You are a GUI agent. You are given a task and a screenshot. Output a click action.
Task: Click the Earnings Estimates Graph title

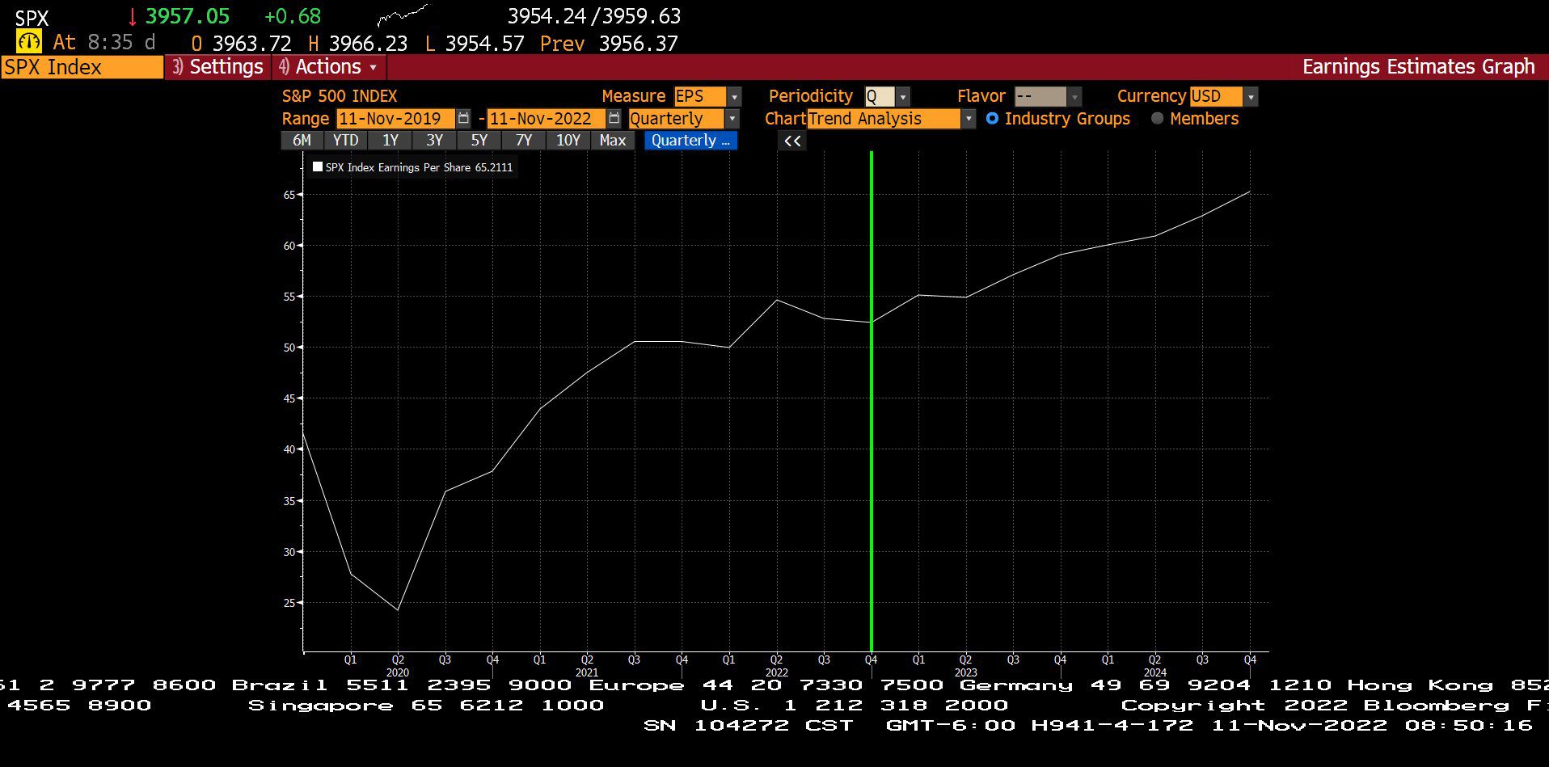click(1418, 67)
